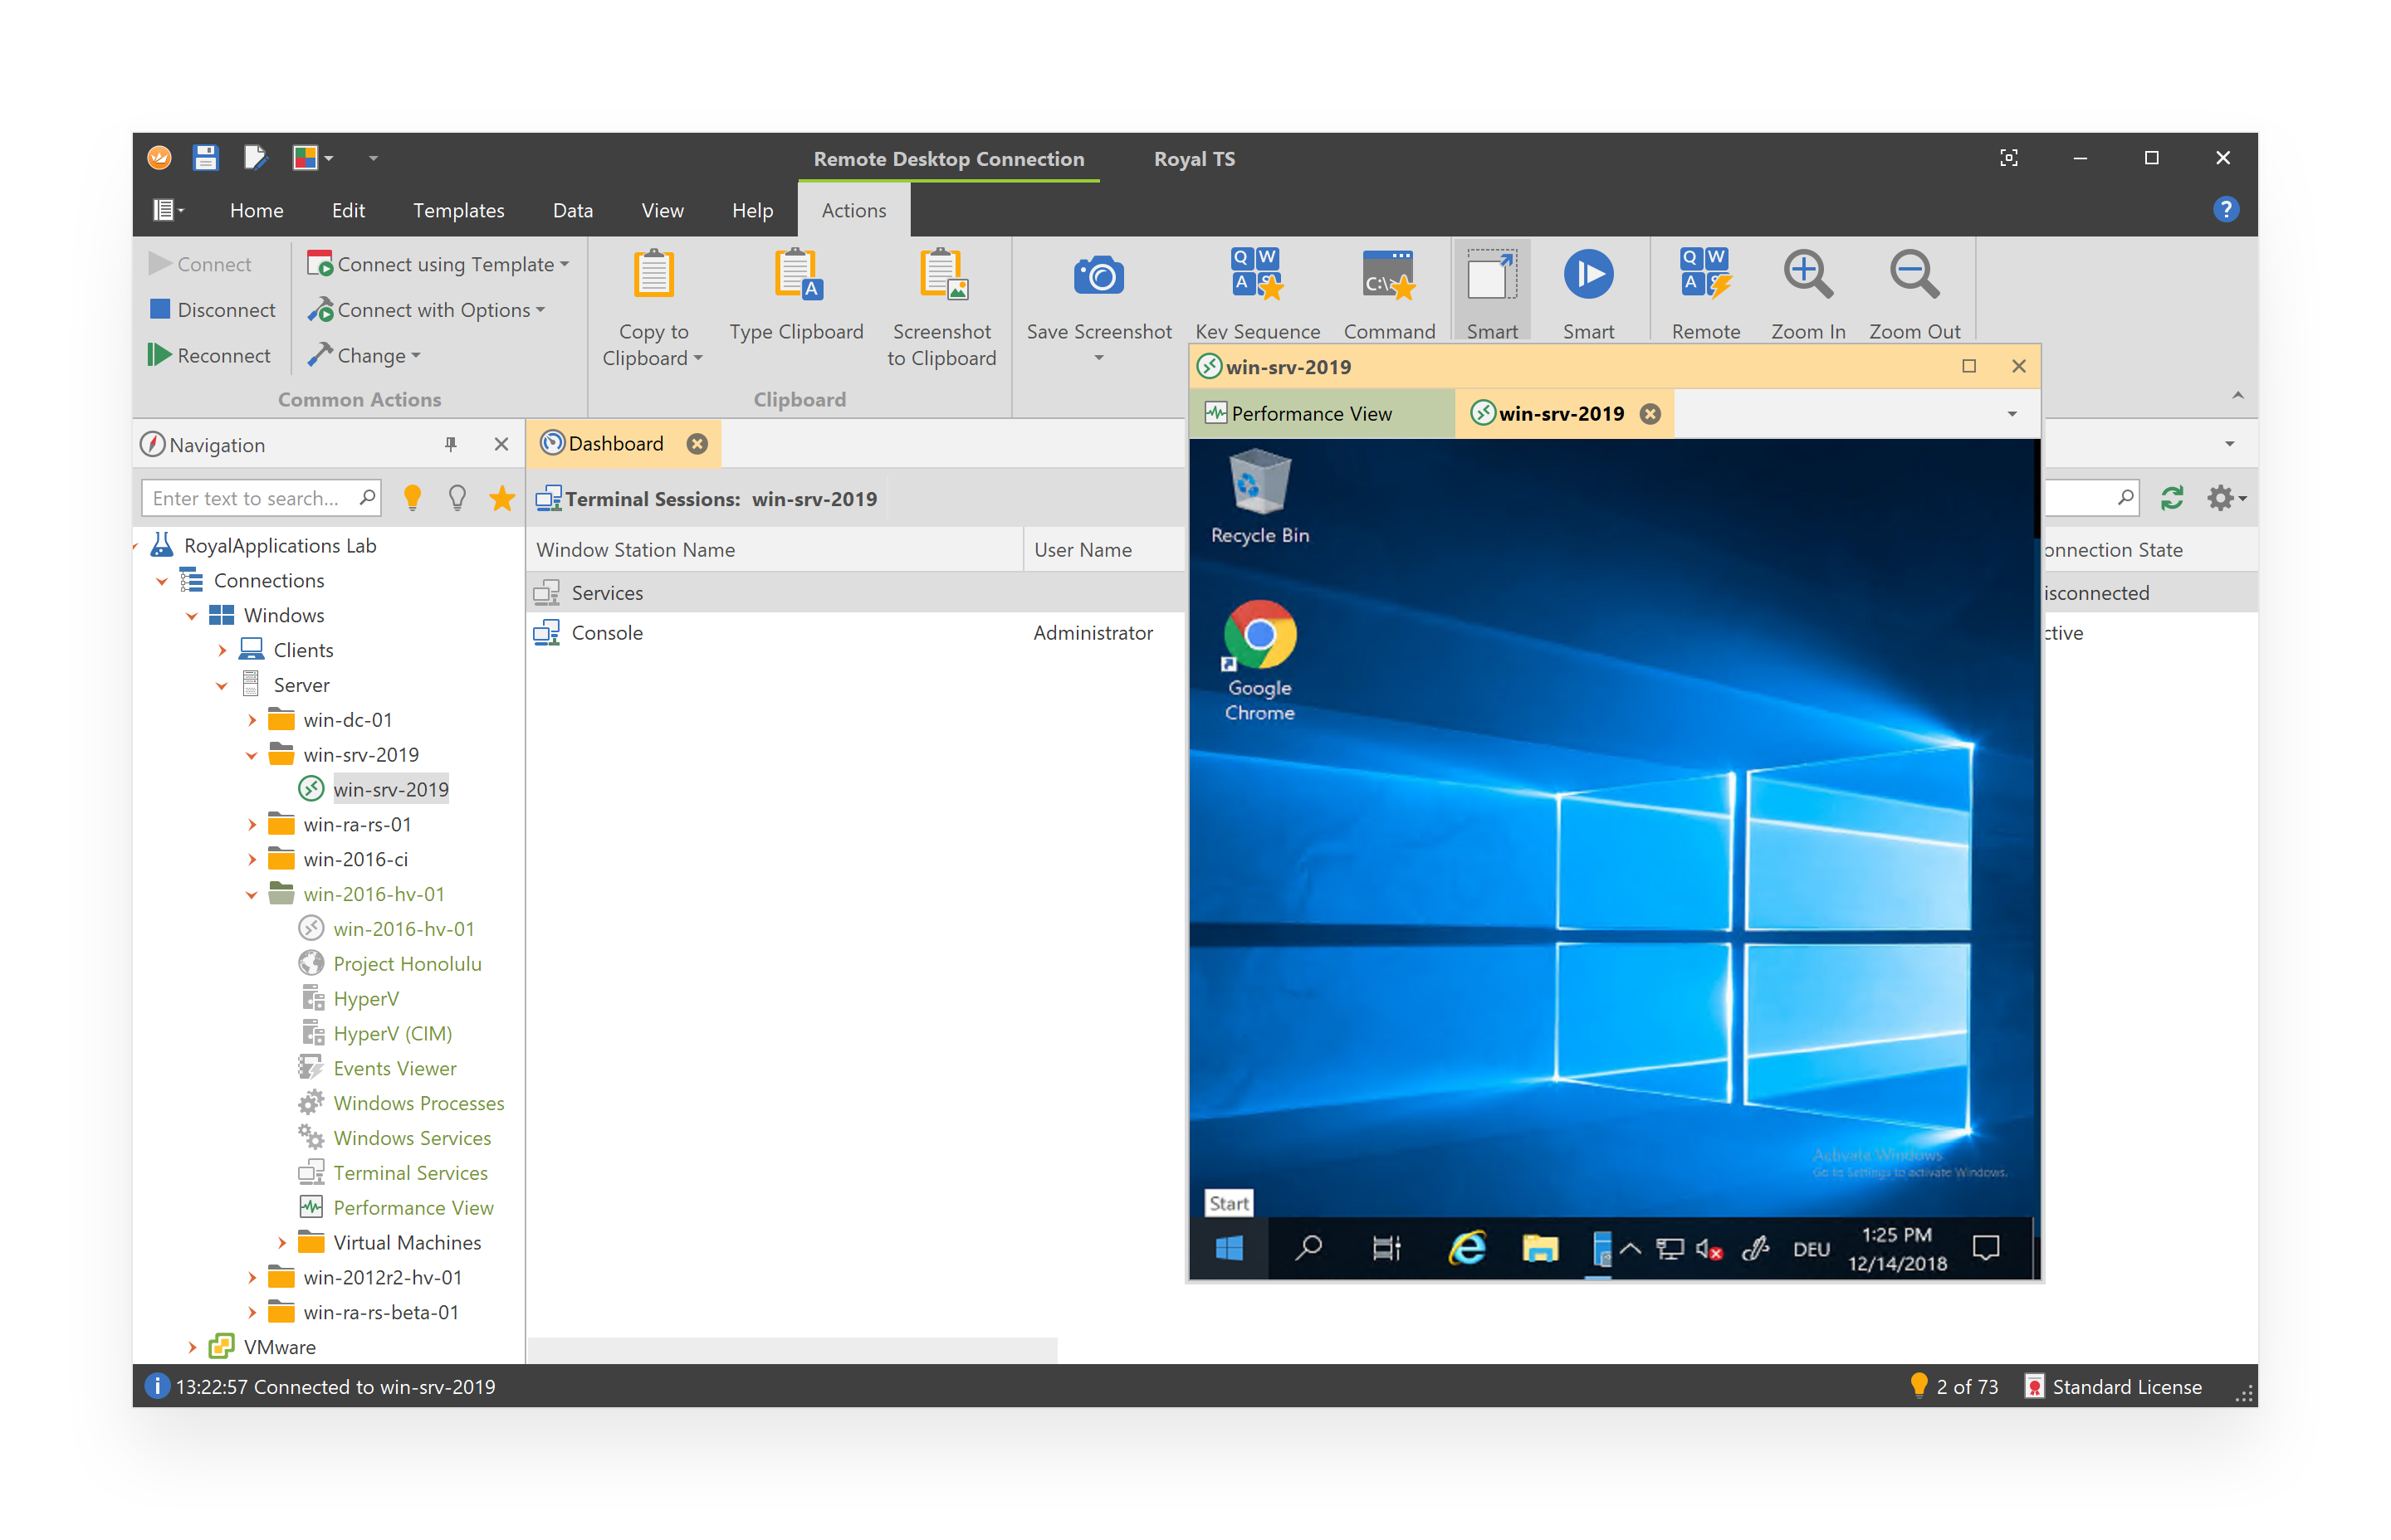
Task: Select HyperV (CIM) connection in tree
Action: click(x=392, y=1034)
